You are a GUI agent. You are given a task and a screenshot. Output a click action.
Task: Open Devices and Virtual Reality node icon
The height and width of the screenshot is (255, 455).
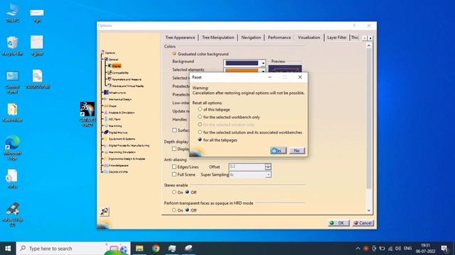[x=109, y=86]
